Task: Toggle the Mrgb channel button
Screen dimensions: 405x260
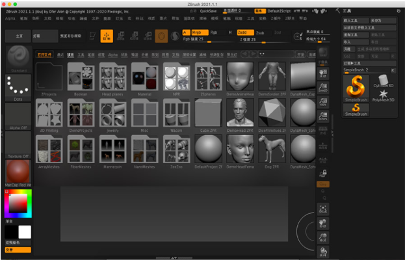Action: pyautogui.click(x=196, y=31)
